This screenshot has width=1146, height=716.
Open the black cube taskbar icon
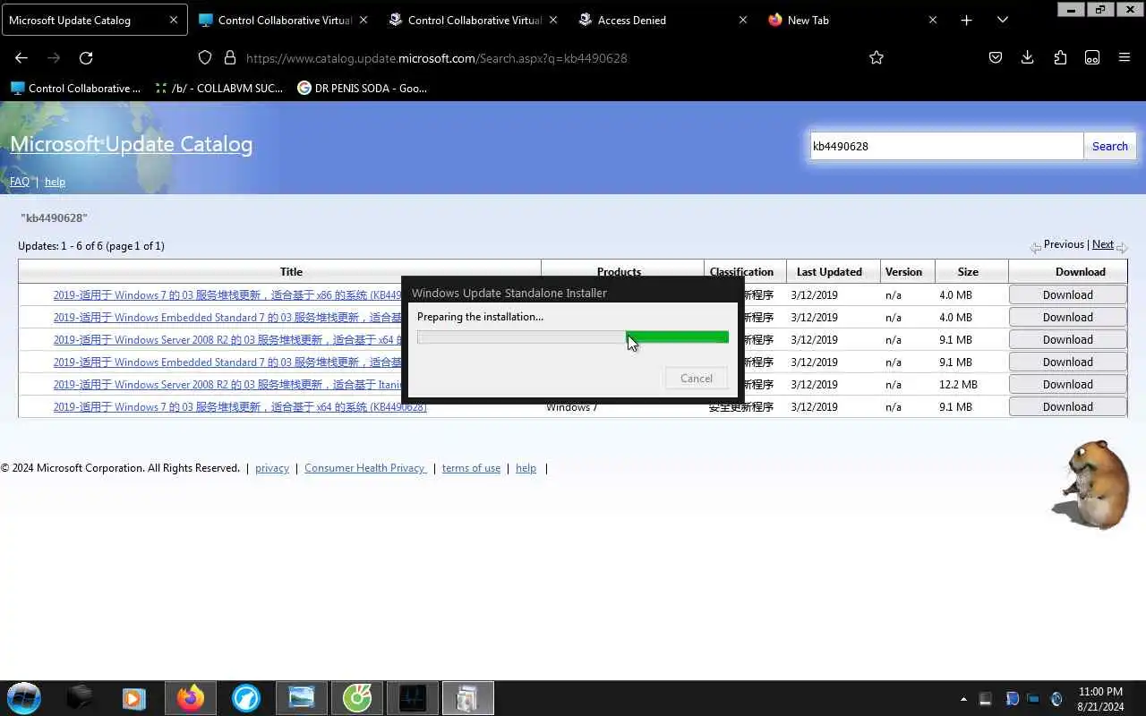pos(79,698)
